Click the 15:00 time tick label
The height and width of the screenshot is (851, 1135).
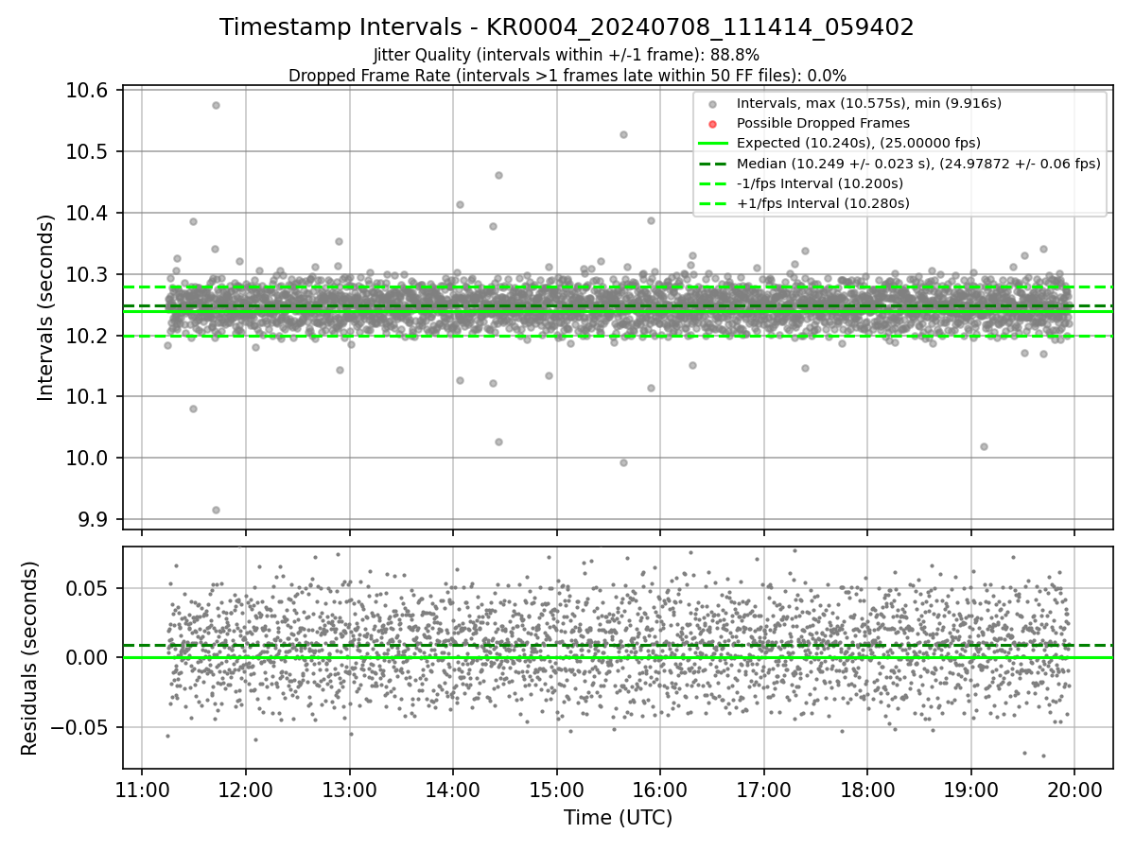pyautogui.click(x=556, y=789)
